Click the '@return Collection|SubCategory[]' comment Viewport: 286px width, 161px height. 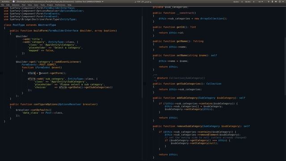click(x=181, y=78)
